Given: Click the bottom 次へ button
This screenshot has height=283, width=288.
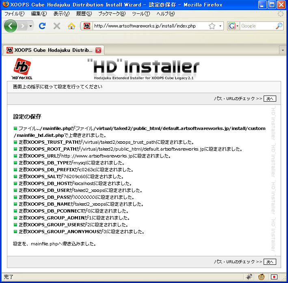Looking at the screenshot, I should coord(270,262).
